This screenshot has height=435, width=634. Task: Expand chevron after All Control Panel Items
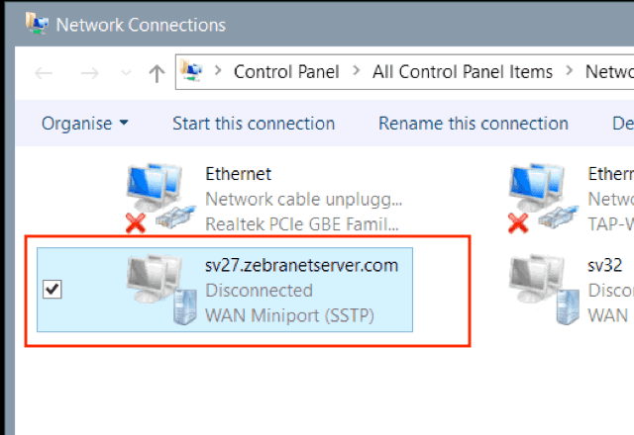click(x=570, y=71)
